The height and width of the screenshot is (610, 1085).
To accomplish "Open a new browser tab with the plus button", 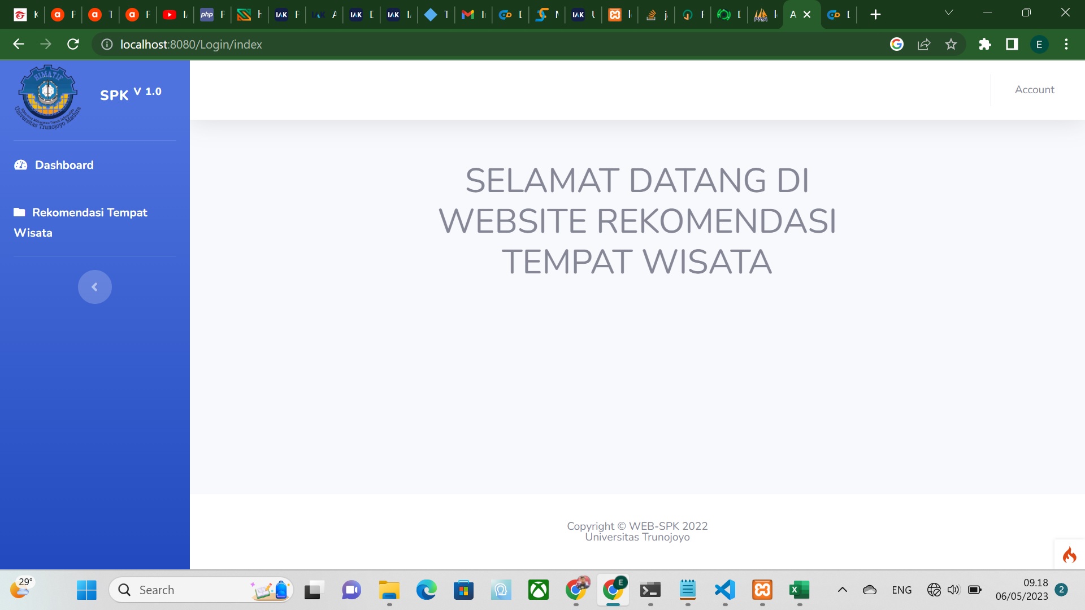I will 875,15.
